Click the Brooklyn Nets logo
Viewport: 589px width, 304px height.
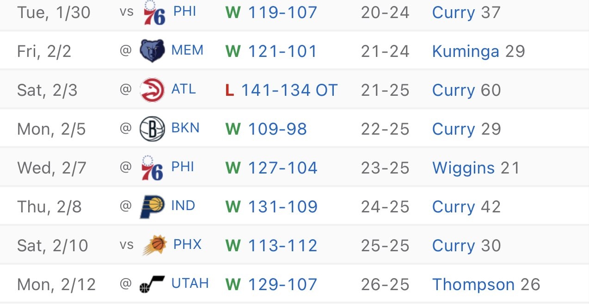click(x=152, y=129)
